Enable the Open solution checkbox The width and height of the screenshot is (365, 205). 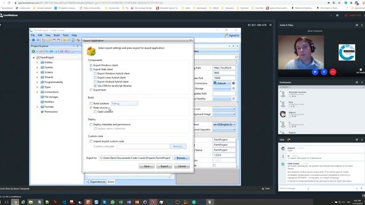(95, 112)
